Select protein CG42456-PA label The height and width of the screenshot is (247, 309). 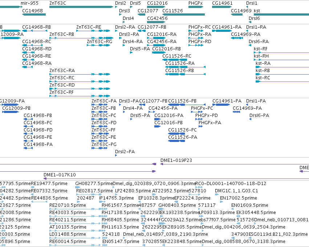[163, 108]
